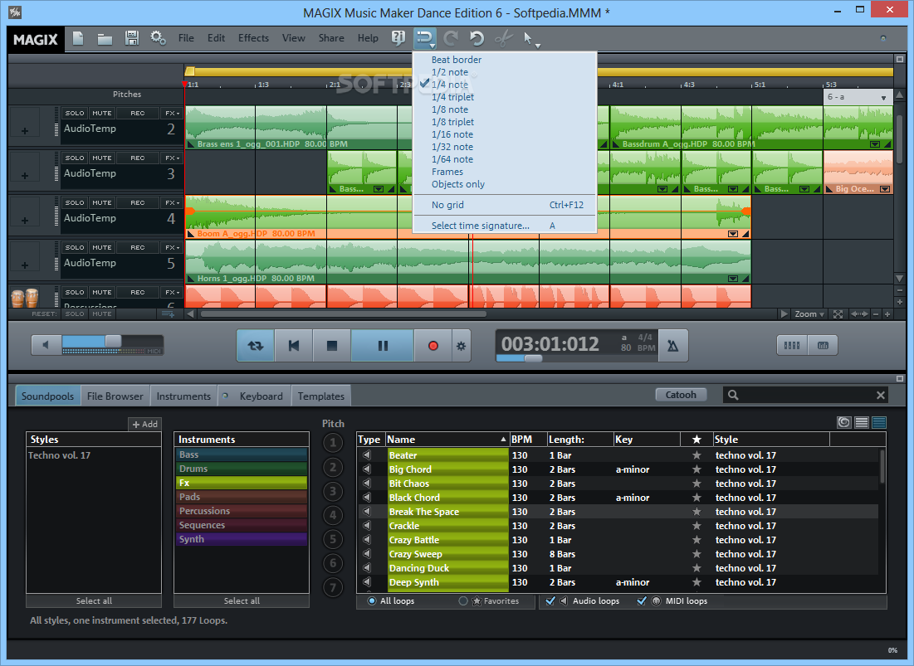Open a project with the folder icon
914x666 pixels.
tap(105, 39)
